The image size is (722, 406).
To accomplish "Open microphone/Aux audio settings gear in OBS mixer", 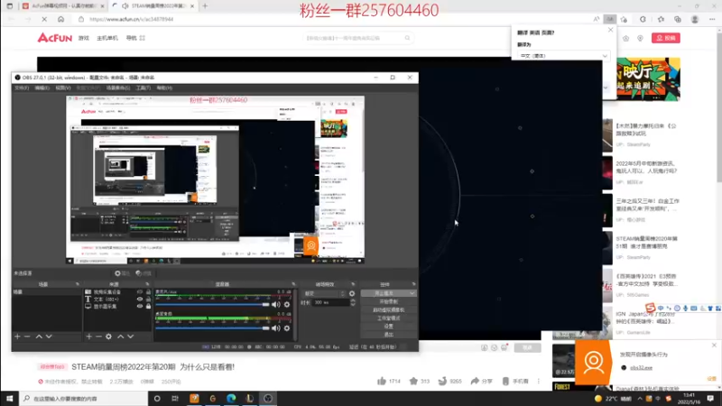I will 287,304.
